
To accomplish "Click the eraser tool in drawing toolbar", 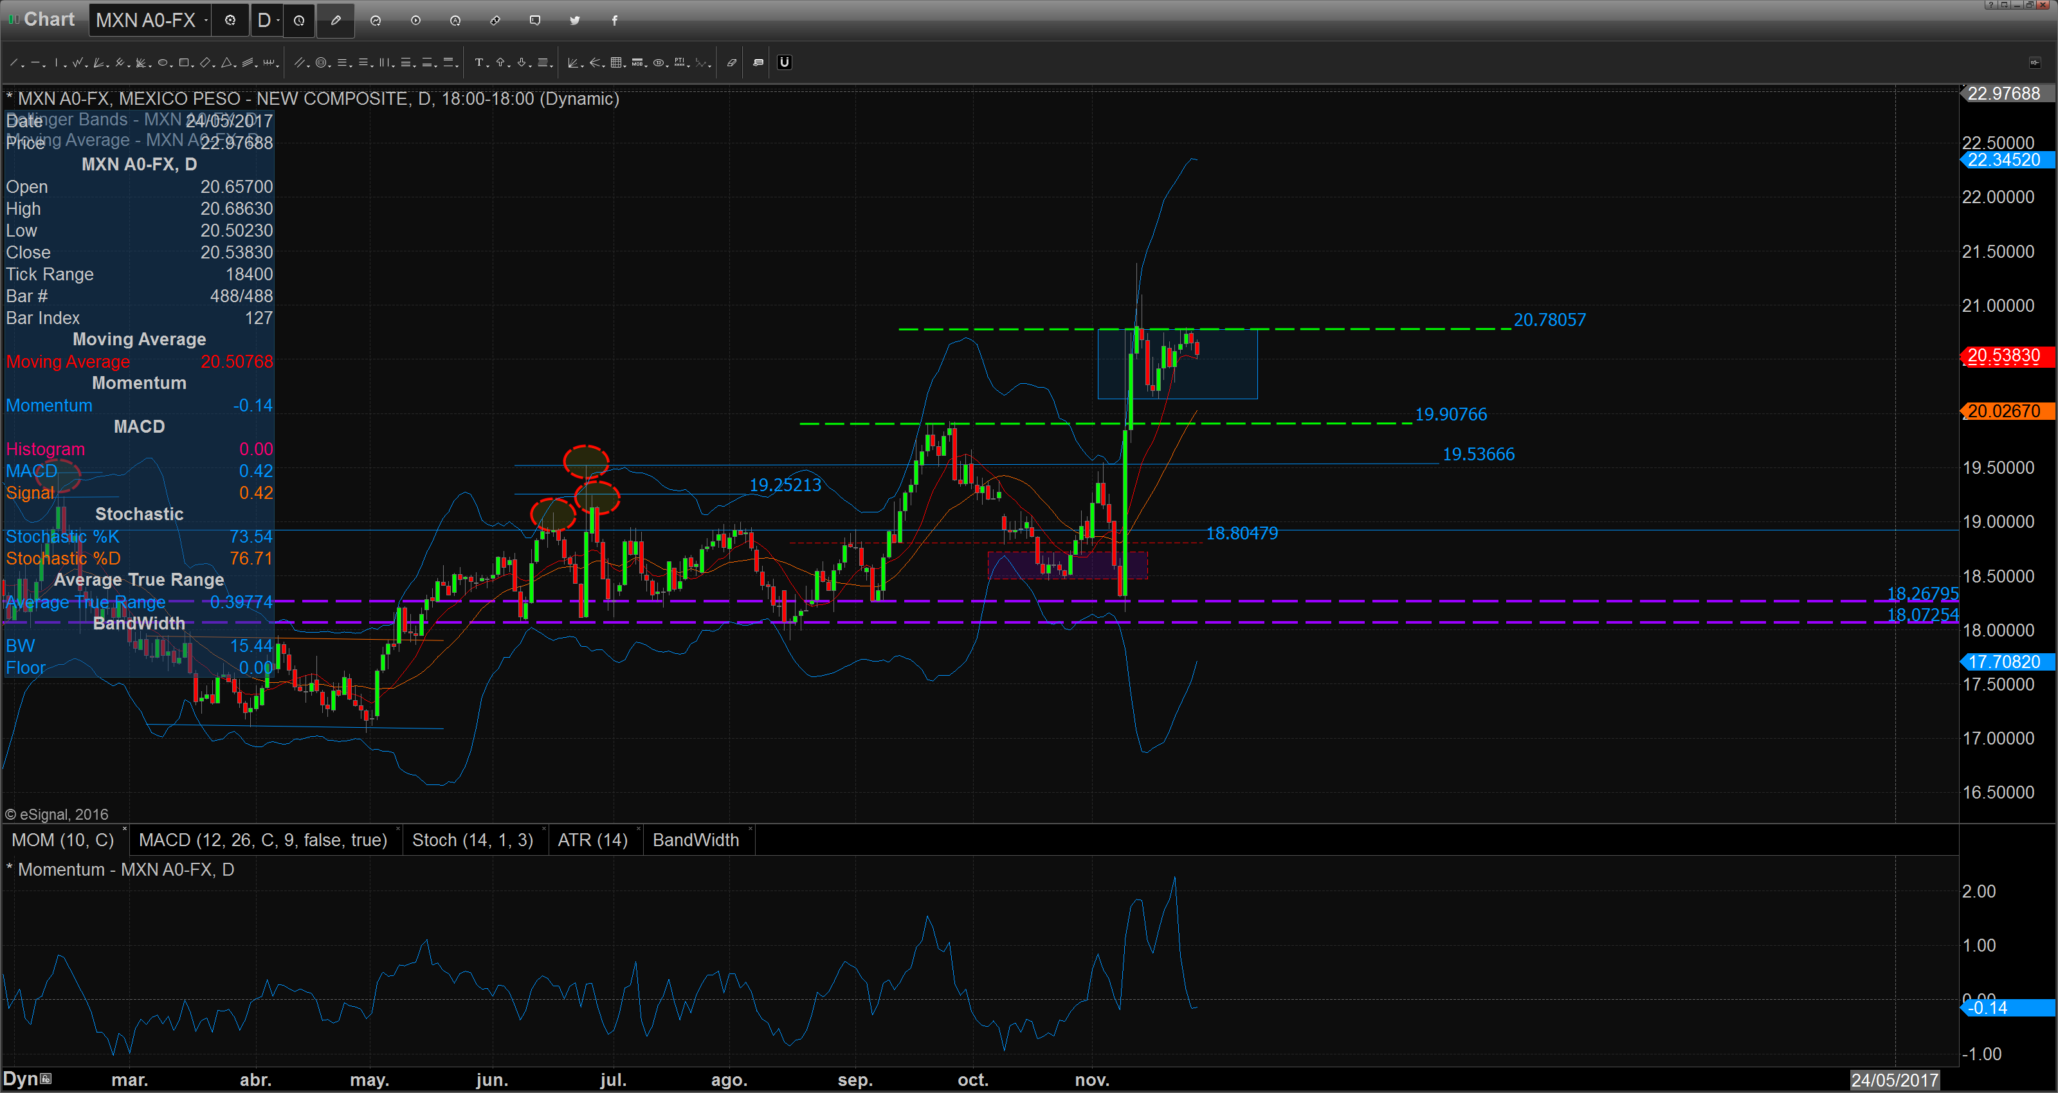I will coord(731,62).
